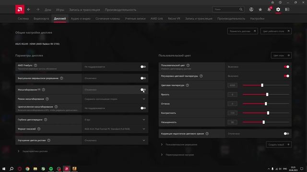Image resolution: width=307 pixels, height=172 pixels.
Task: Switch to AMD Link tab
Action: (157, 19)
